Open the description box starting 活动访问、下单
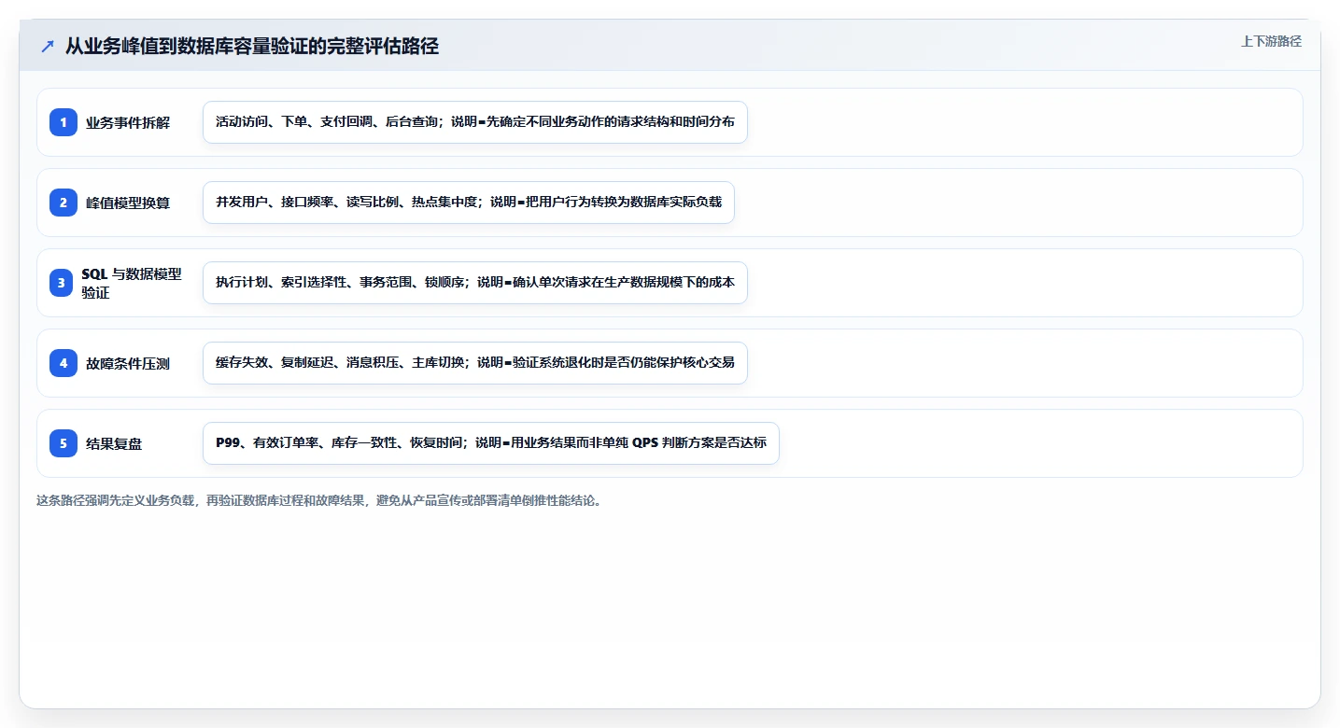This screenshot has width=1340, height=728. [475, 122]
